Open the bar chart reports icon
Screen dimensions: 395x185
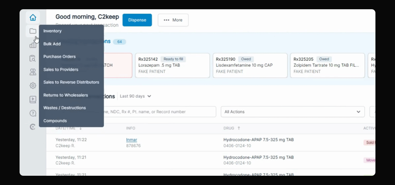(x=33, y=45)
